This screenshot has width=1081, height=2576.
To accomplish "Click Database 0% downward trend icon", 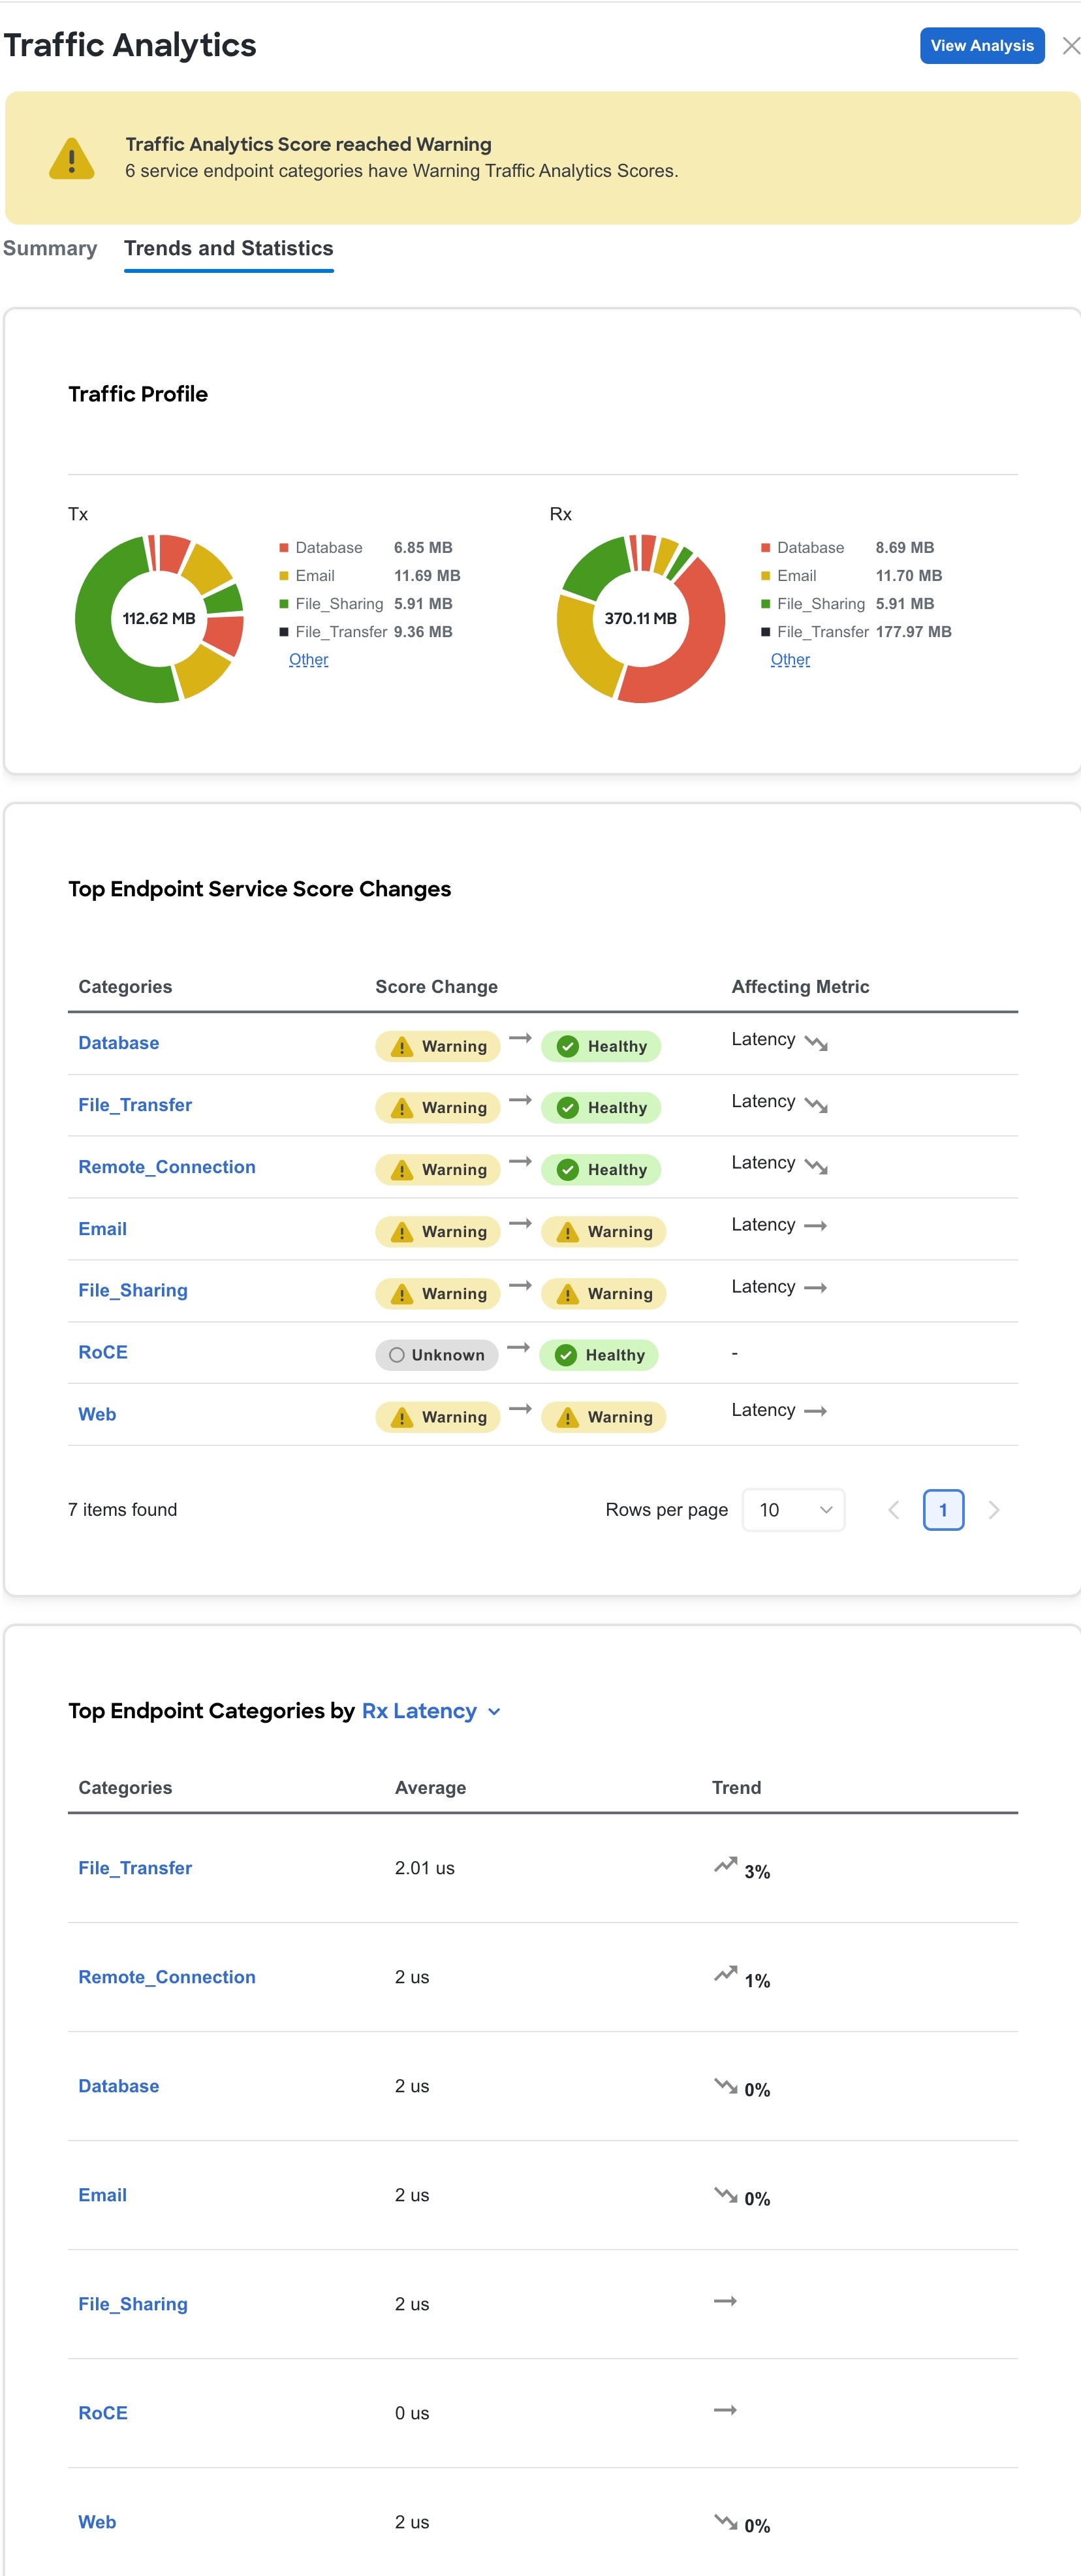I will pyautogui.click(x=725, y=2085).
